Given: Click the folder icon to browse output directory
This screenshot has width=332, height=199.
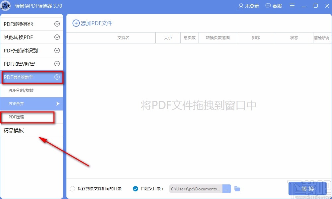Looking at the screenshot, I should click(x=237, y=188).
